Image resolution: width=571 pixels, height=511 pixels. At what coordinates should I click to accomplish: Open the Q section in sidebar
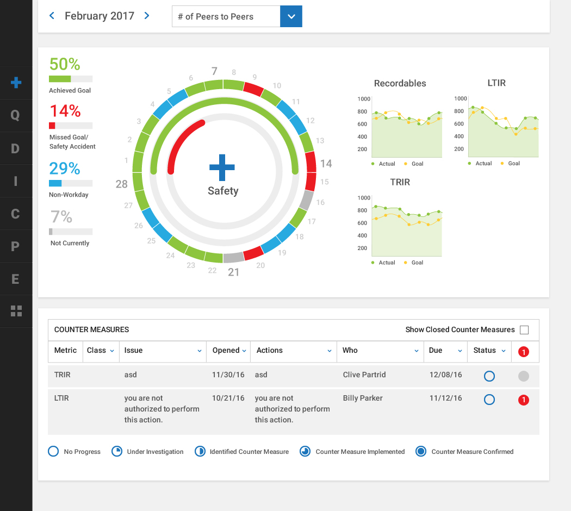pos(16,115)
